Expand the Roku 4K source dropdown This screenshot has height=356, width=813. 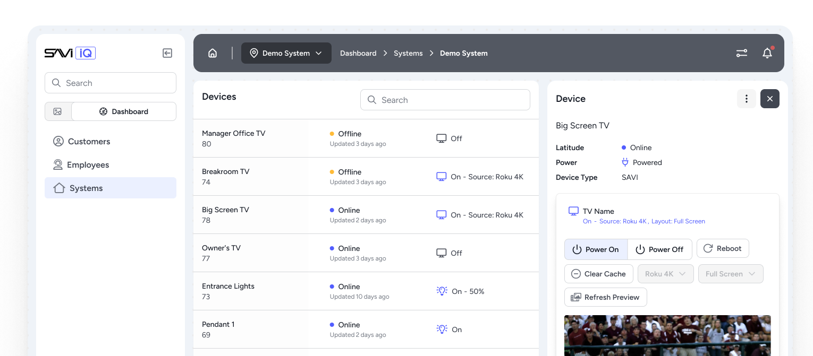(665, 274)
